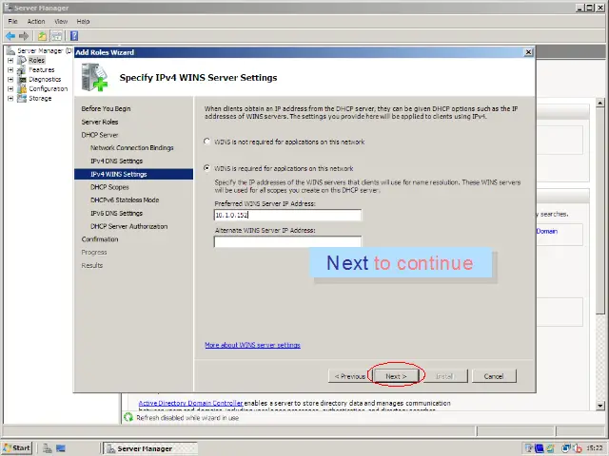609x456 pixels.
Task: Click the Alternate WINS Server IP field
Action: coord(287,242)
